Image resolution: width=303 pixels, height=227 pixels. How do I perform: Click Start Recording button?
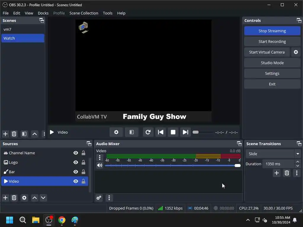click(272, 41)
